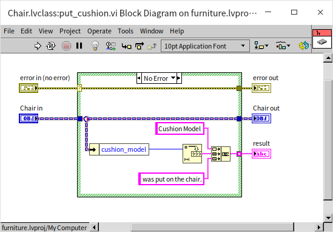333x232 pixels.
Task: Open the Distribute Objects dropdown
Action: [283, 46]
